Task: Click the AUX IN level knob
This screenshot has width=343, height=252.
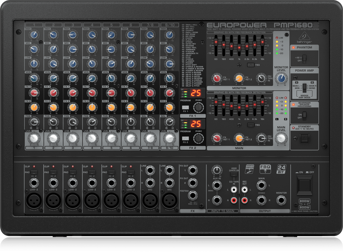Action: coord(217,171)
